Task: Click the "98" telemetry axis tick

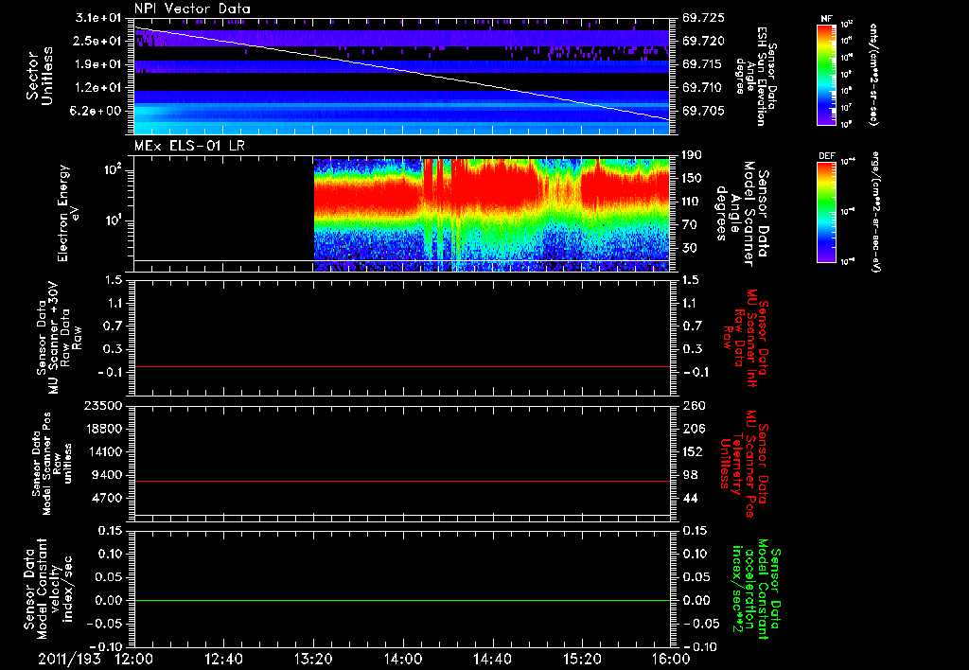Action: click(689, 475)
